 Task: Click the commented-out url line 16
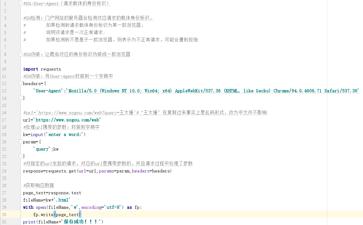tap(145, 113)
